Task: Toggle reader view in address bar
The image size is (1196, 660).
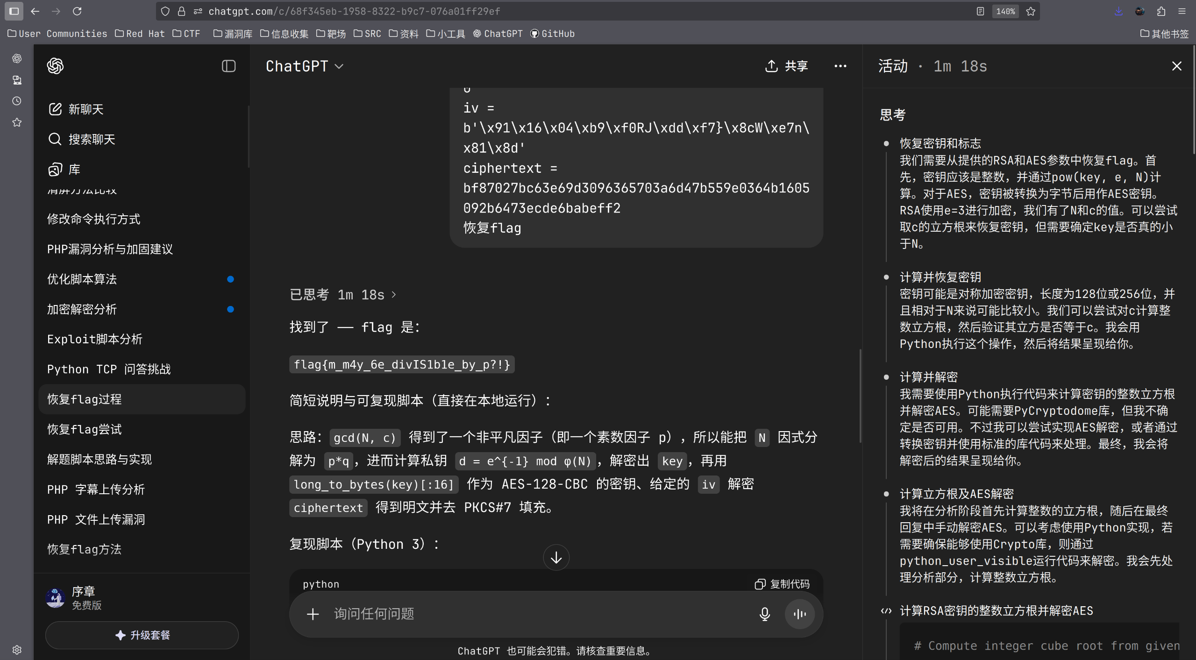Action: coord(980,11)
